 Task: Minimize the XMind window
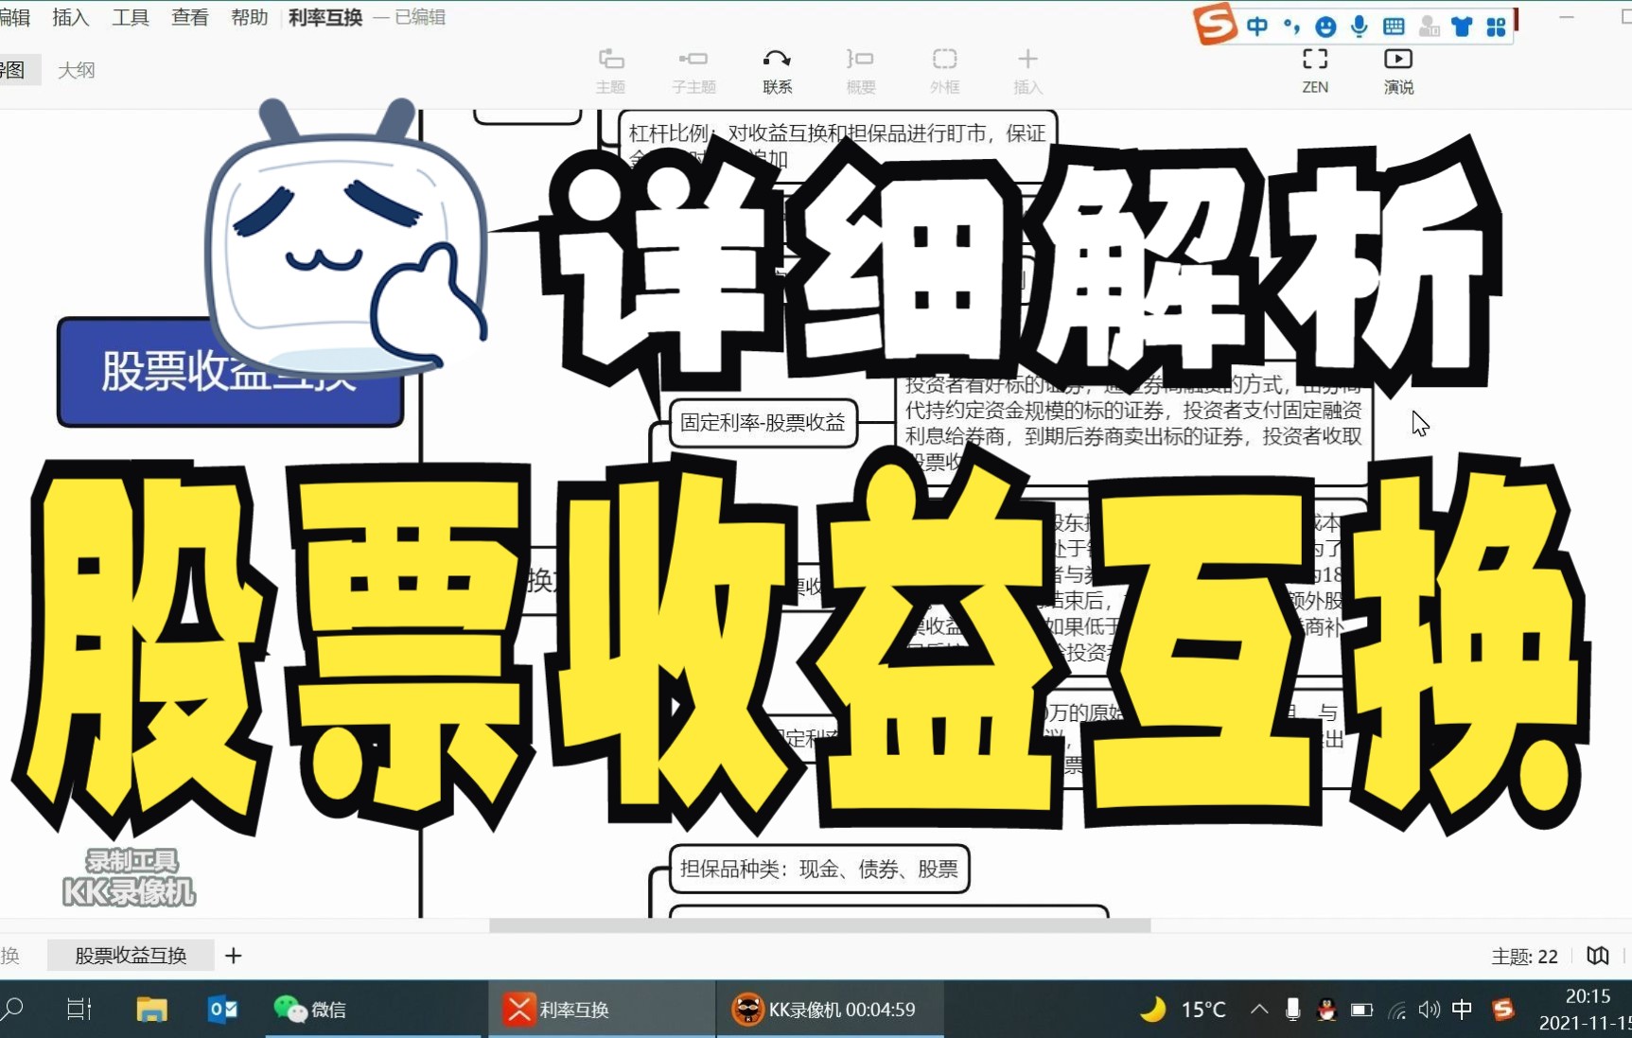tap(1567, 17)
